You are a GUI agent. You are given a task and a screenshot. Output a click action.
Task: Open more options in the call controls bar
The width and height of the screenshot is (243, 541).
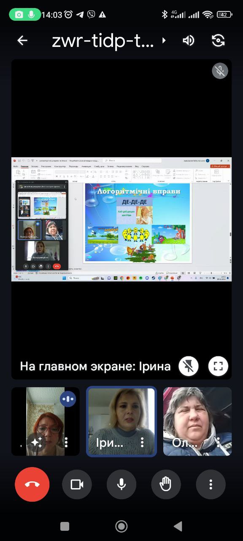tap(211, 484)
